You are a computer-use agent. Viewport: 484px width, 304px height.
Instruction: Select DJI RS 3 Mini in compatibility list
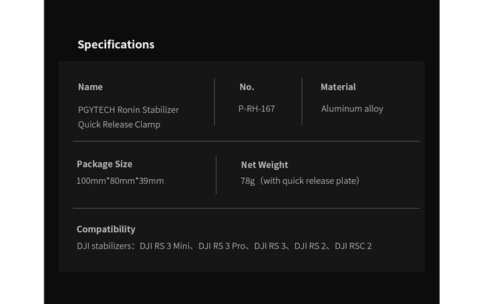[164, 246]
